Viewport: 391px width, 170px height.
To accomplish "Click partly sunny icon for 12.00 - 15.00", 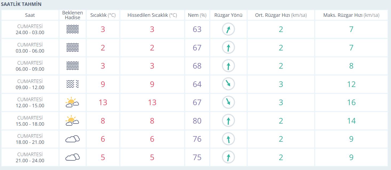I will 72,102.
